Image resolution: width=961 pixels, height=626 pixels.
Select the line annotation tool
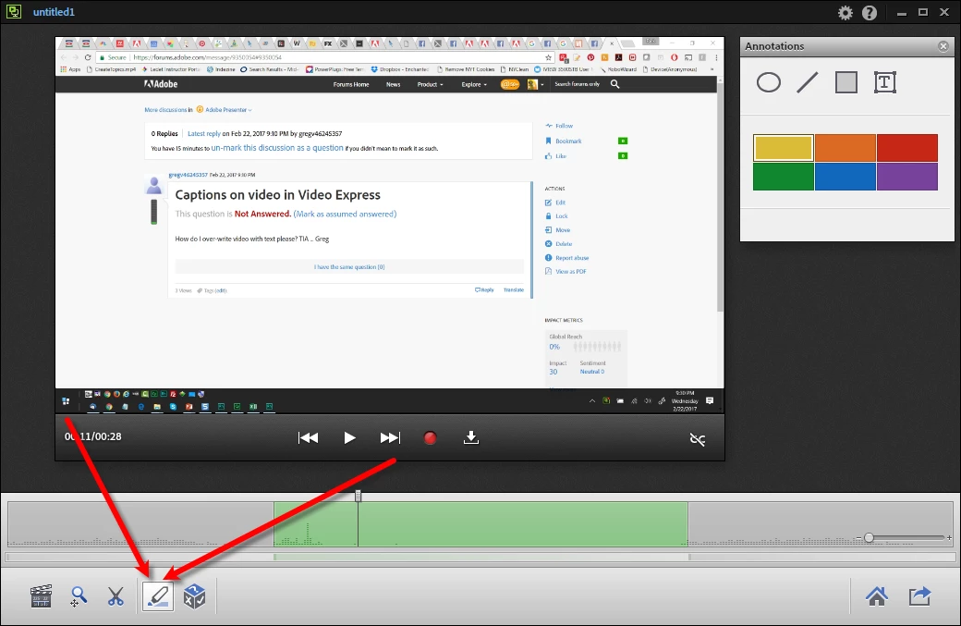click(808, 82)
